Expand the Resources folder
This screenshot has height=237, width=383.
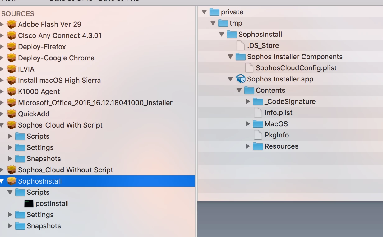click(x=248, y=146)
